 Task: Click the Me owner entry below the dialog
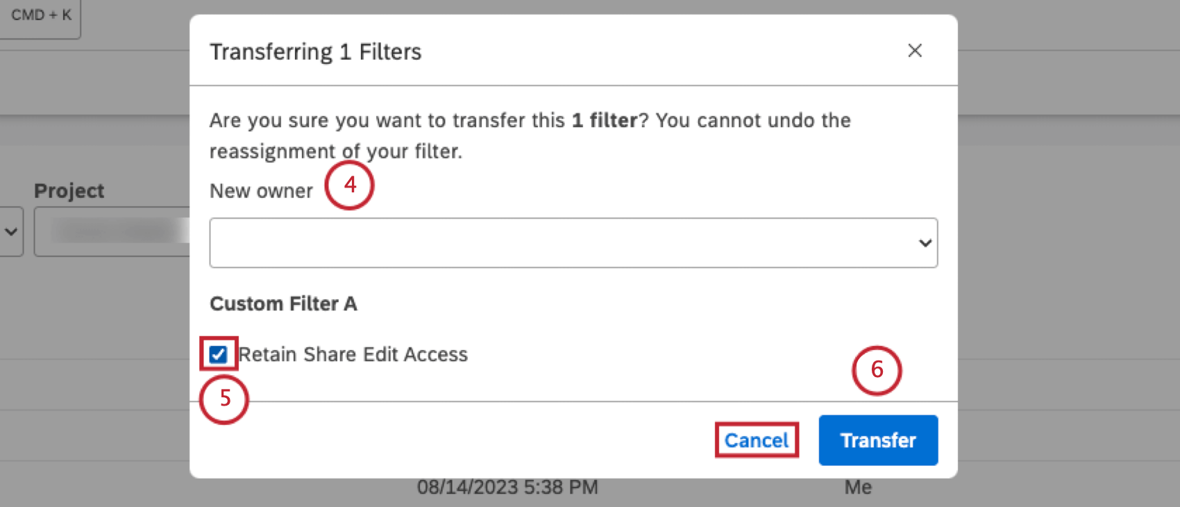(x=858, y=487)
